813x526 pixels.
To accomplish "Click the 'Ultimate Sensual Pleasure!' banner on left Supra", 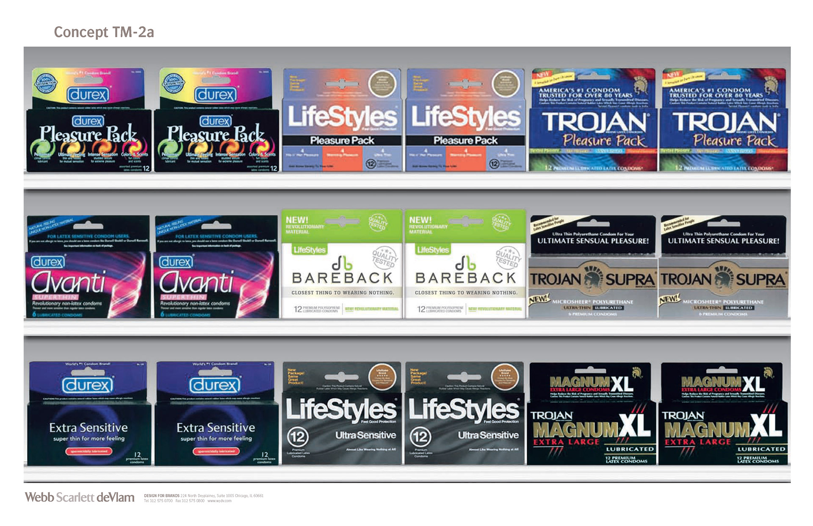I will [x=593, y=241].
